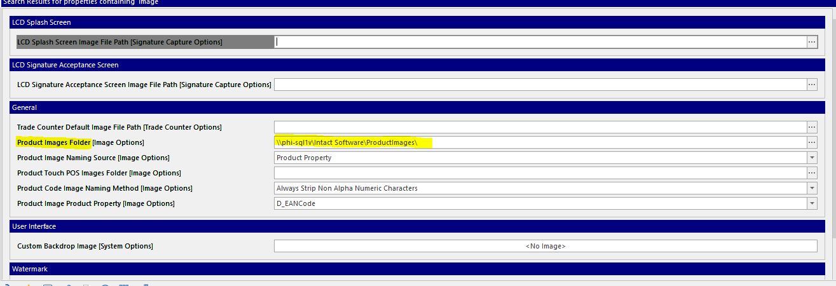Viewport: 836px width, 286px height.
Task: Click the General section header
Action: coord(413,107)
